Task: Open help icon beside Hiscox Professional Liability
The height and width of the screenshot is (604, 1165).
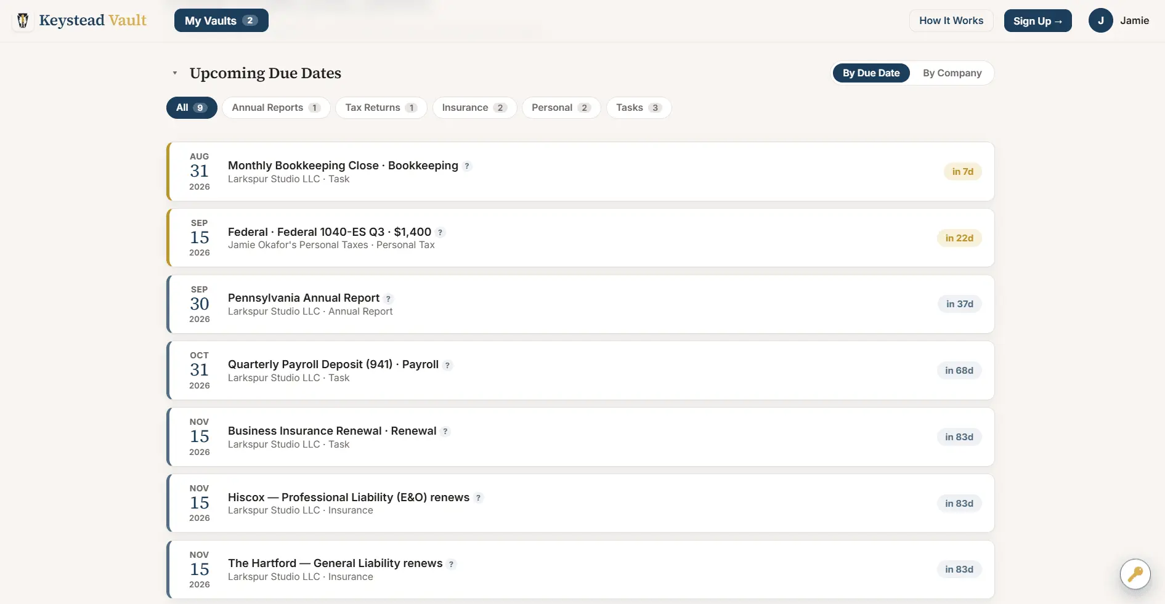Action: click(x=478, y=498)
